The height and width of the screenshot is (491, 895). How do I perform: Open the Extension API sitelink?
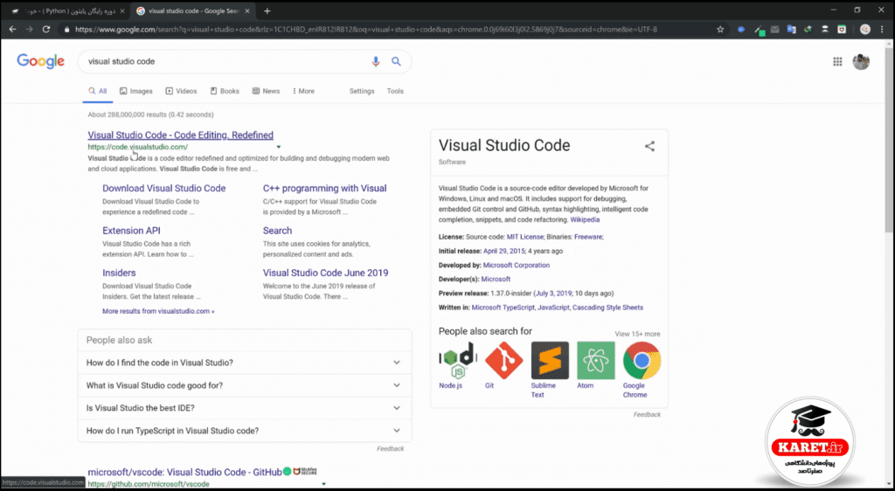[131, 231]
